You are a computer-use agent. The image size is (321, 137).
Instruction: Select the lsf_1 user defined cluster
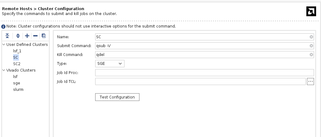click(x=17, y=51)
